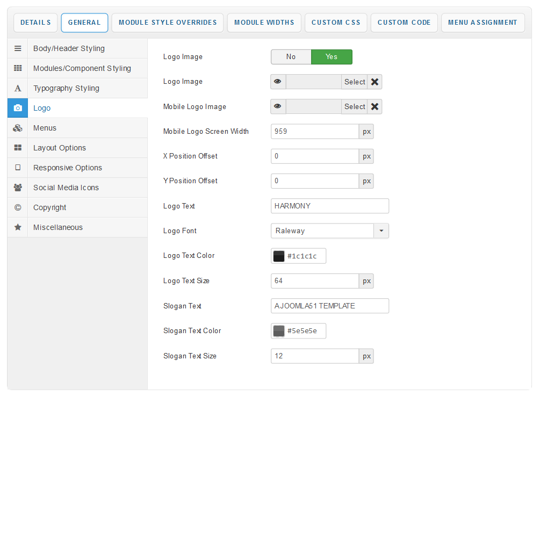Set Logo Image toggle to No
Screen dimensions: 540x540
click(291, 57)
